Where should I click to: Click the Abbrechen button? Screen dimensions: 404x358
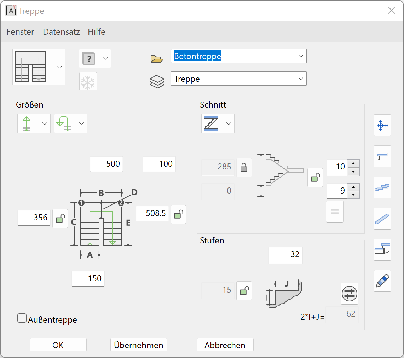[225, 345]
